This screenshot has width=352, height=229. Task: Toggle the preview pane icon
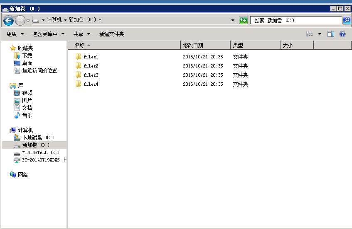(x=331, y=34)
